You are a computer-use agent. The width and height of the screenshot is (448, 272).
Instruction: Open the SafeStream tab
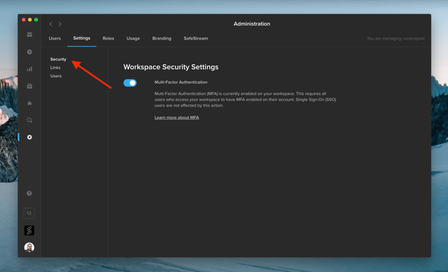tap(196, 38)
